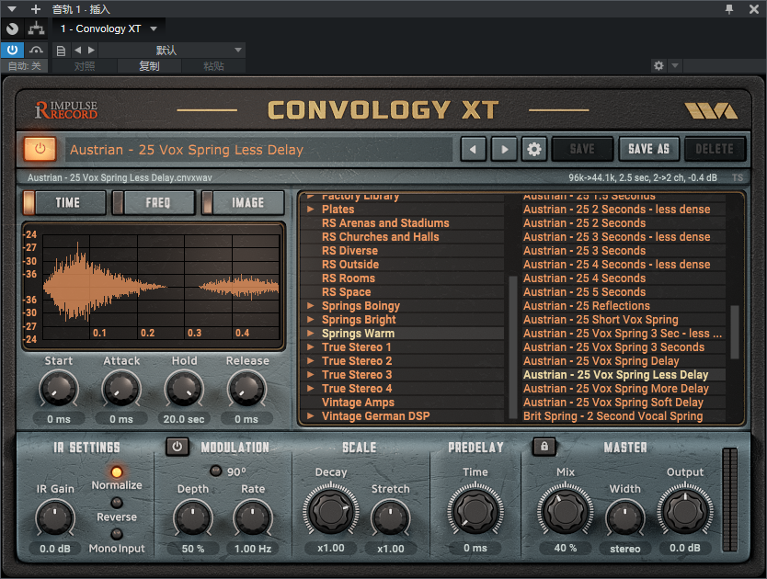
Task: Enable the 90° modulation phase toggle
Action: pos(215,471)
